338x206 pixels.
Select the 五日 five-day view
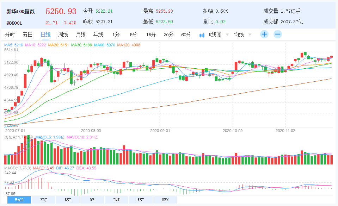point(27,35)
